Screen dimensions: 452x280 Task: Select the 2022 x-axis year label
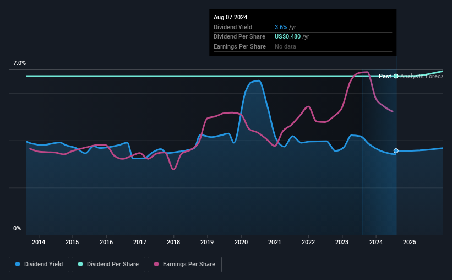tap(308, 242)
